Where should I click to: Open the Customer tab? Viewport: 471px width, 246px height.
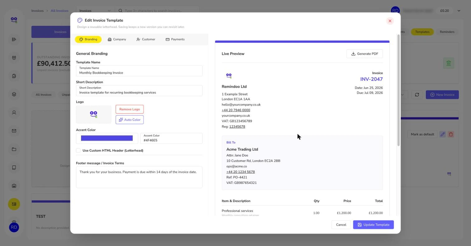tap(146, 39)
